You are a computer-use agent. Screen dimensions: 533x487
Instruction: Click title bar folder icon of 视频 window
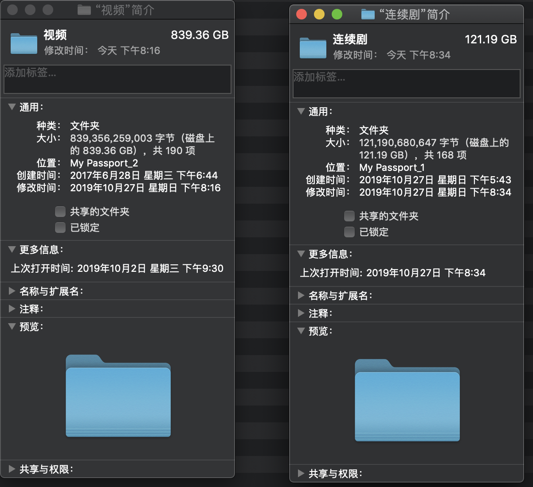click(84, 10)
